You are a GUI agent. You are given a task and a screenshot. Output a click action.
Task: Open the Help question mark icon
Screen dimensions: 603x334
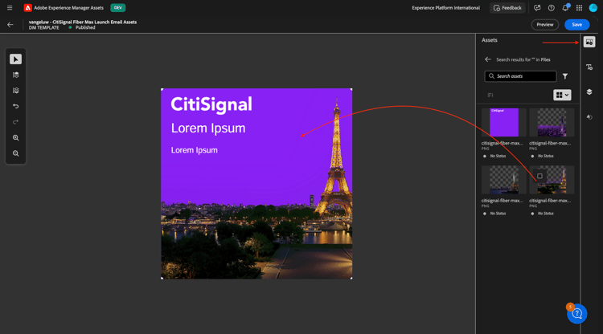(x=551, y=8)
